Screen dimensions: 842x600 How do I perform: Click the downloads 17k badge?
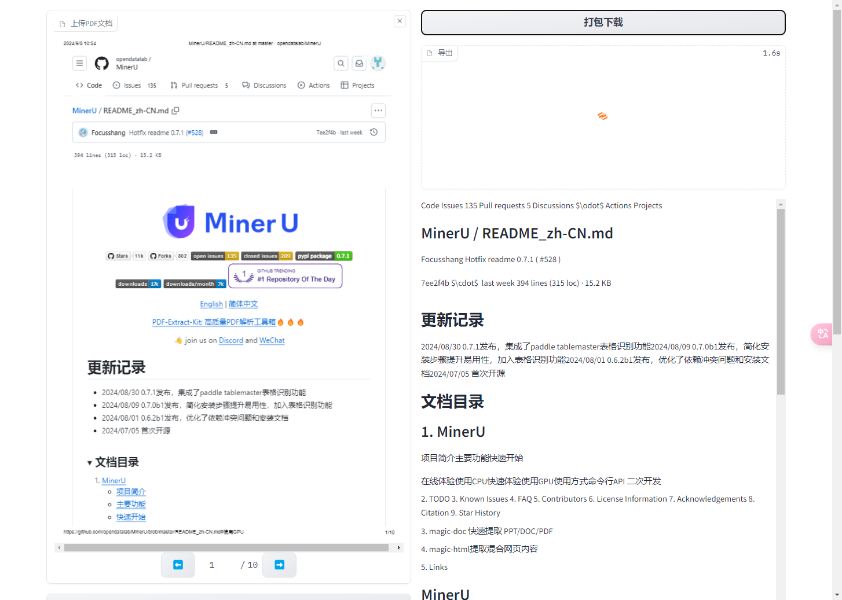[x=138, y=284]
